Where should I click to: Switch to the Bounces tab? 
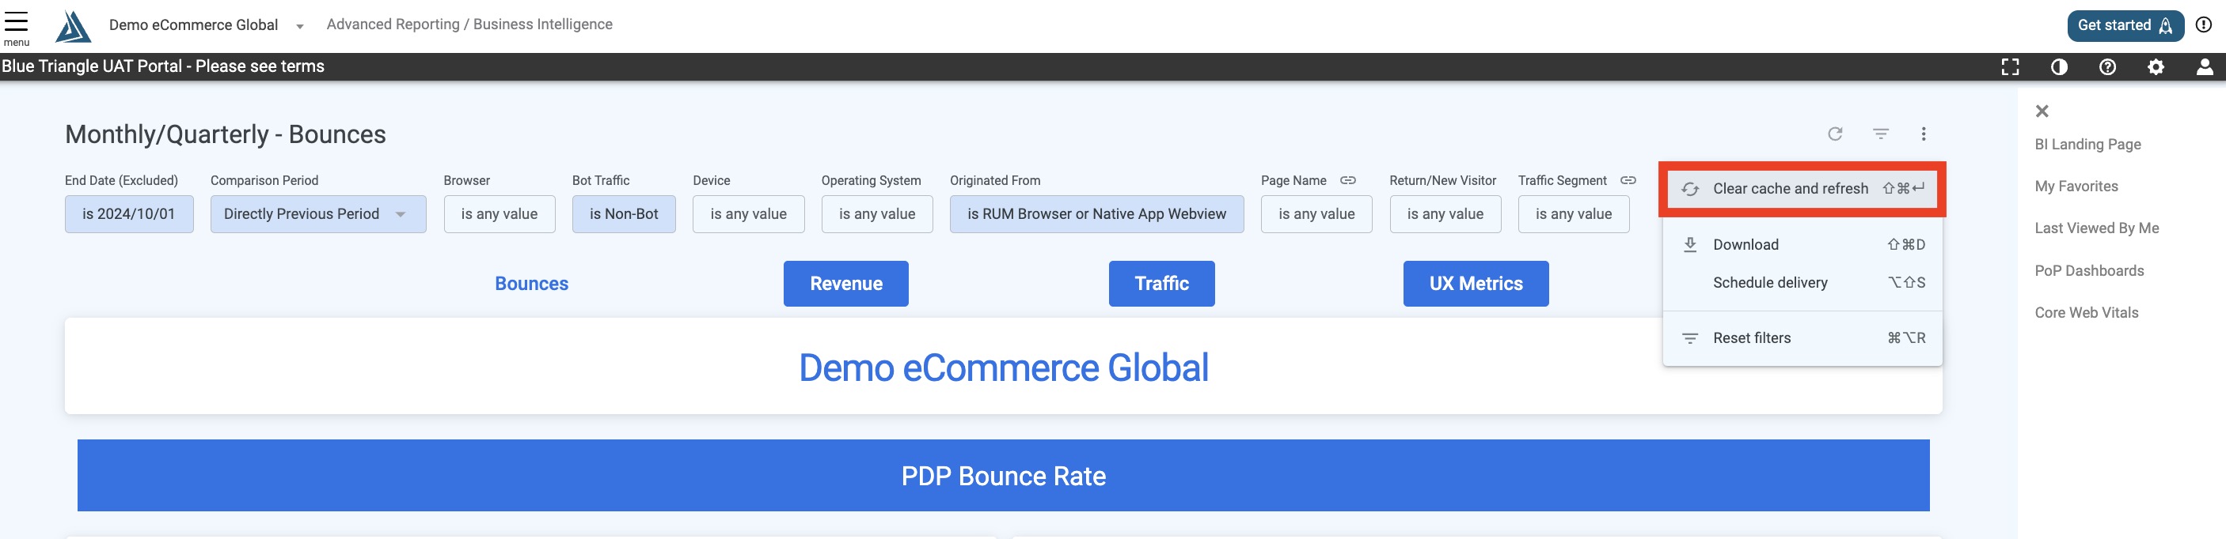coord(531,284)
